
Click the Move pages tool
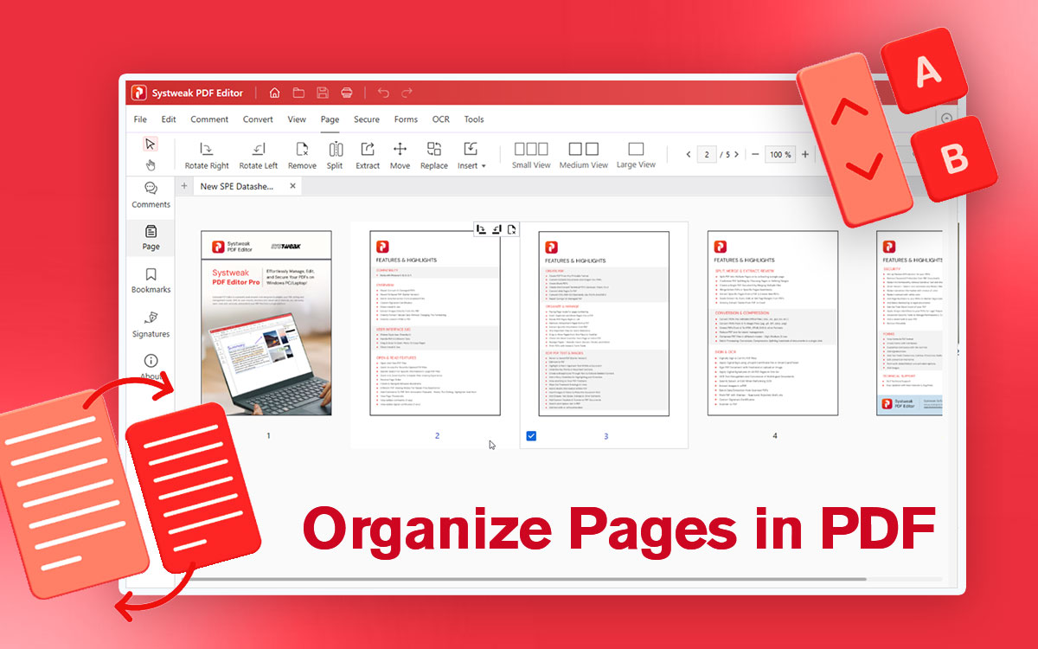click(x=400, y=155)
